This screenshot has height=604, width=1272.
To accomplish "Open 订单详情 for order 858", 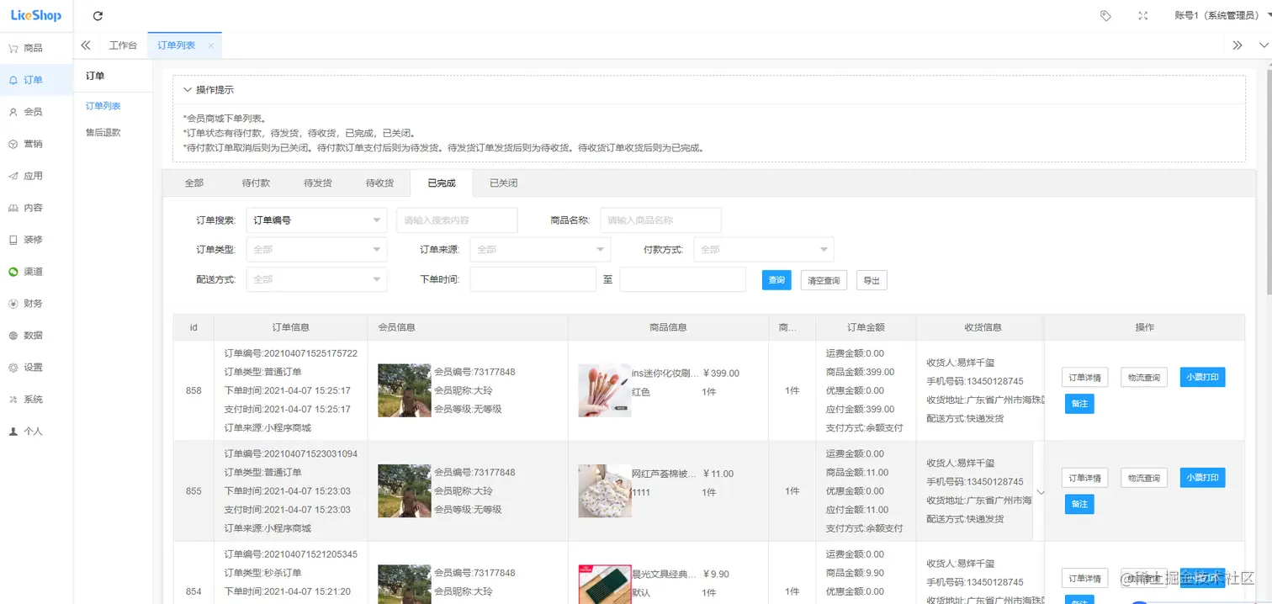I will [1084, 377].
